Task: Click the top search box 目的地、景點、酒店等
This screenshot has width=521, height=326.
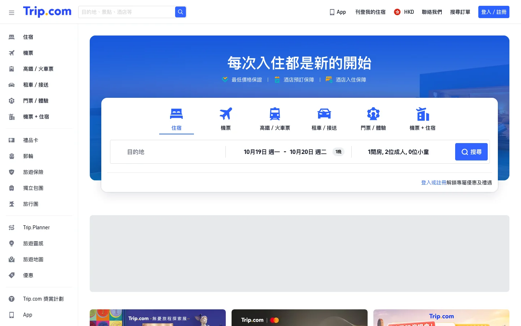Action: click(x=127, y=12)
